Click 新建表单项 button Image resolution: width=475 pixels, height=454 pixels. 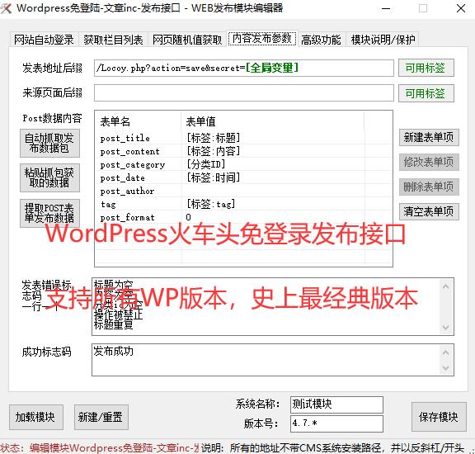tap(429, 137)
